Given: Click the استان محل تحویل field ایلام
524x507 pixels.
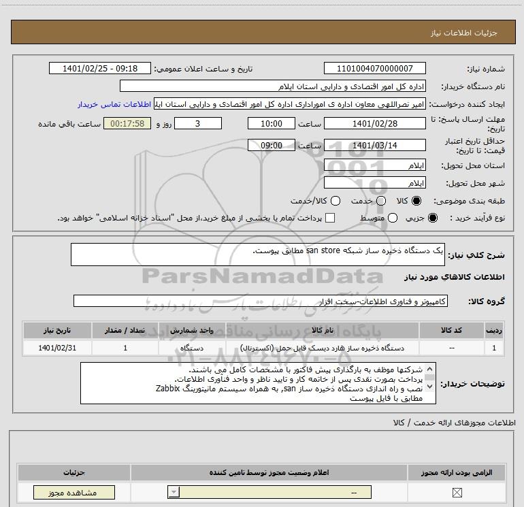Looking at the screenshot, I should click(374, 165).
